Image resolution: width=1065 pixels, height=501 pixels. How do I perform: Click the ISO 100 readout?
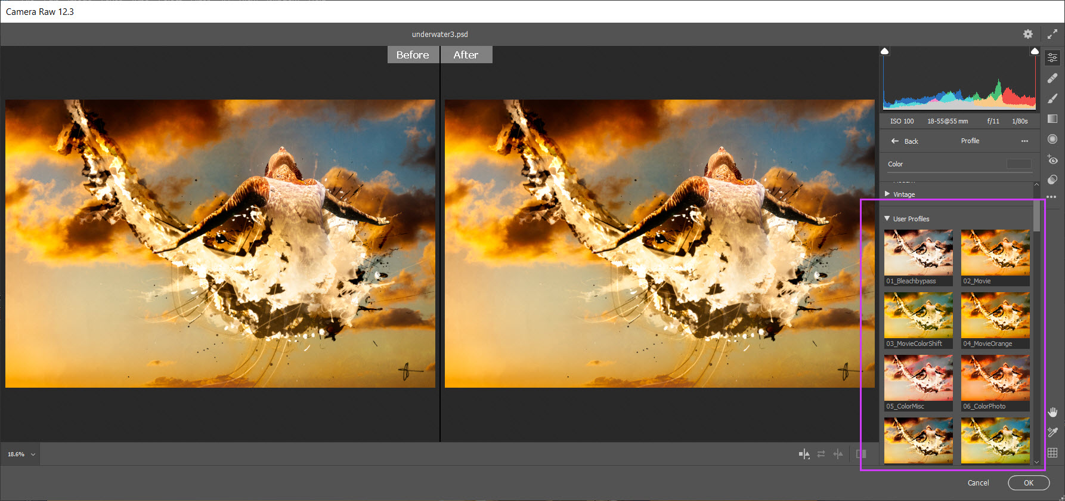click(902, 121)
